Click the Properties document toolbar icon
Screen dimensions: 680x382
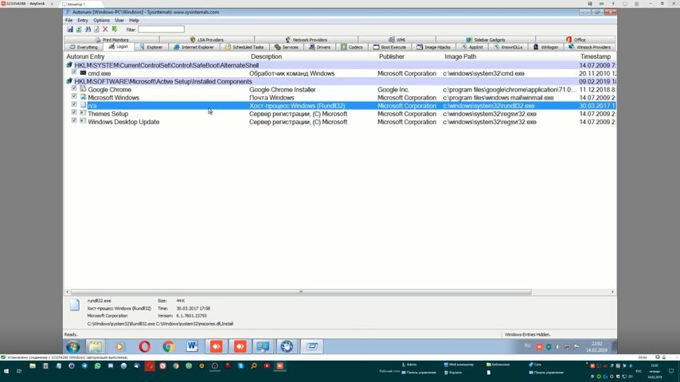(x=96, y=29)
